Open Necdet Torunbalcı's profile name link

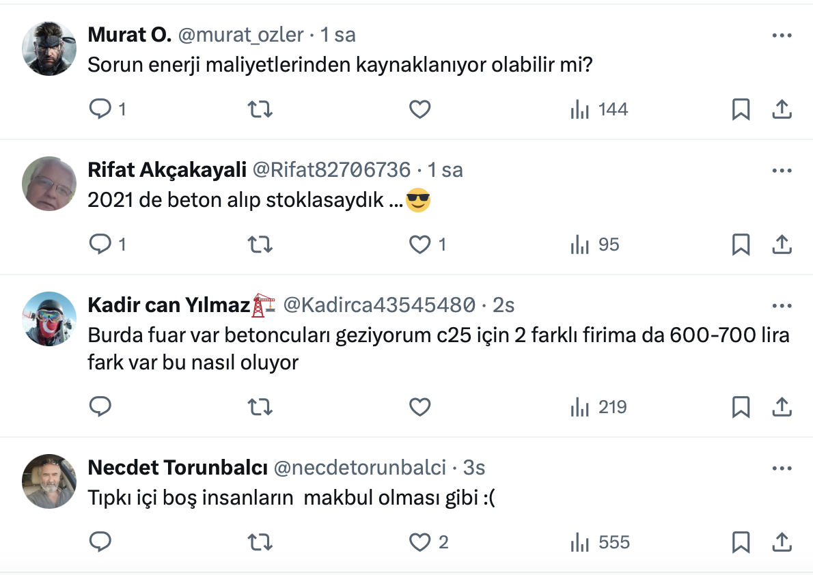tap(177, 468)
